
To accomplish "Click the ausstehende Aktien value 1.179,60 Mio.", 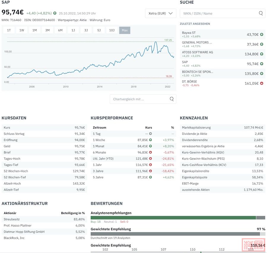I will click(253, 190).
